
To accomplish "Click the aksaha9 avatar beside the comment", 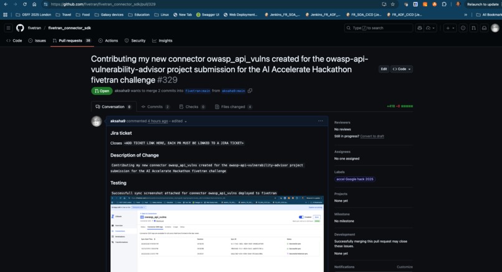I will (97, 121).
